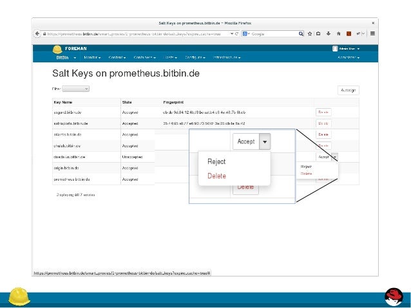
Task: Show bookmarks list icon in toolbar
Action: (318, 33)
